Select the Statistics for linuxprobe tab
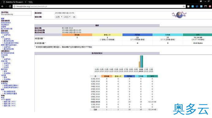This screenshot has height=118, width=212. (x=14, y=2)
